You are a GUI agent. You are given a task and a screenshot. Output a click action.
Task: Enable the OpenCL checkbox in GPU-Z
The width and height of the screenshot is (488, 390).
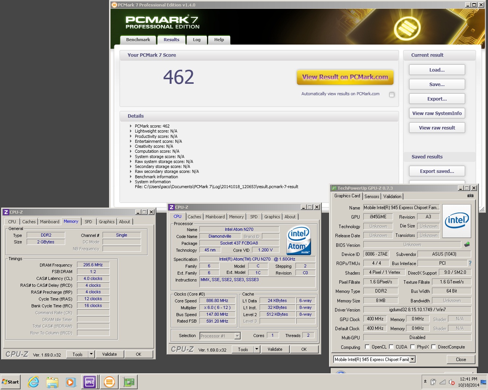[367, 347]
